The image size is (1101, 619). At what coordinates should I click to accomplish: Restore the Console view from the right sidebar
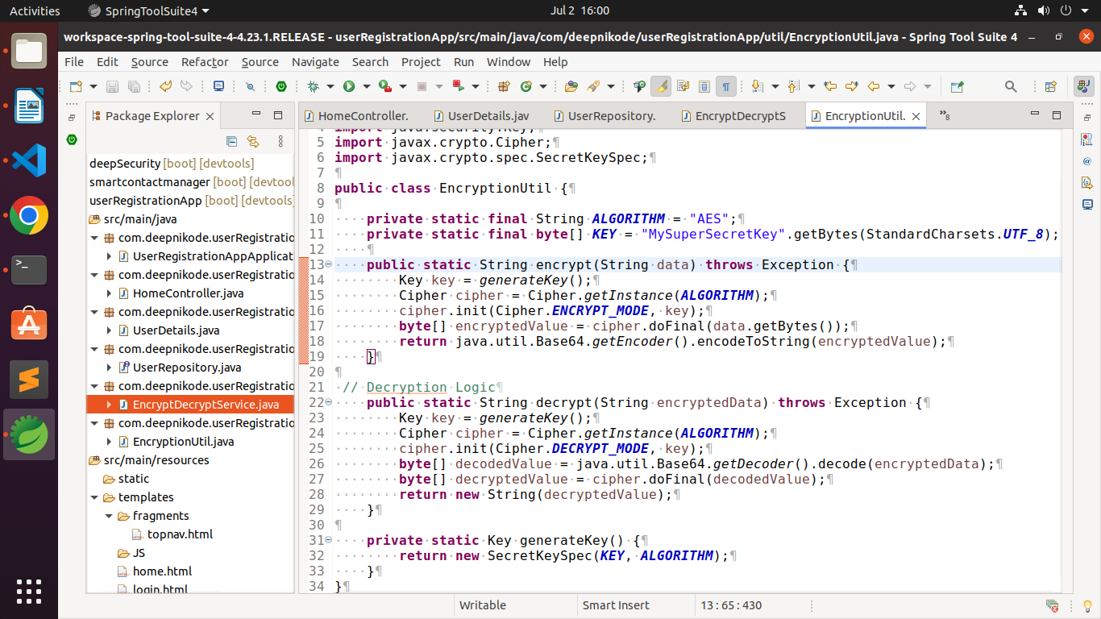(x=1087, y=205)
